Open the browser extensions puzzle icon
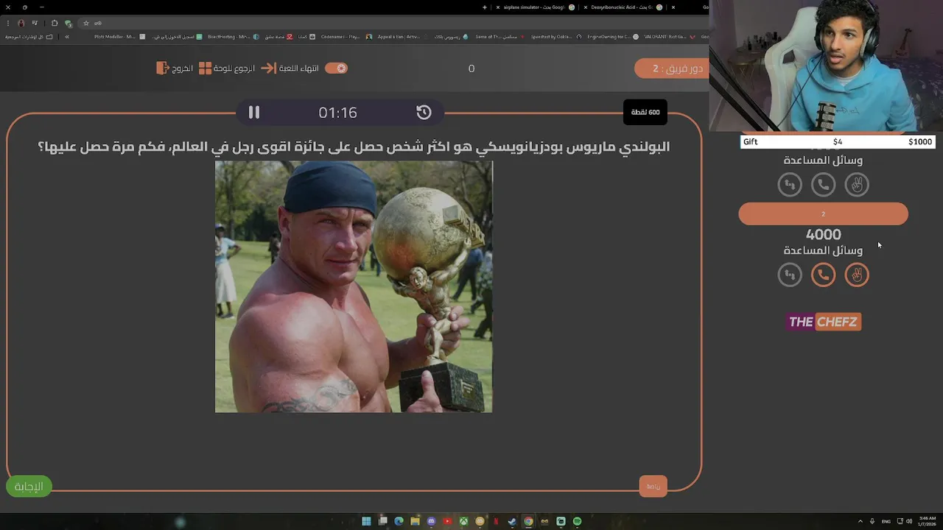The width and height of the screenshot is (943, 530). (55, 23)
